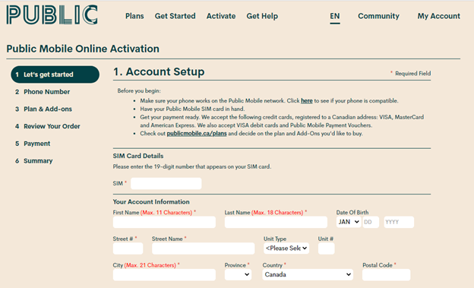Click the '1. Account Setup' heading
Viewport: 474px width, 288px height.
point(159,71)
